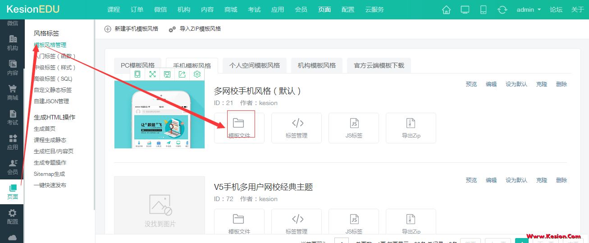Switch to the 机构模板风格 tab
Viewport: 589px width, 243px height.
pyautogui.click(x=317, y=65)
